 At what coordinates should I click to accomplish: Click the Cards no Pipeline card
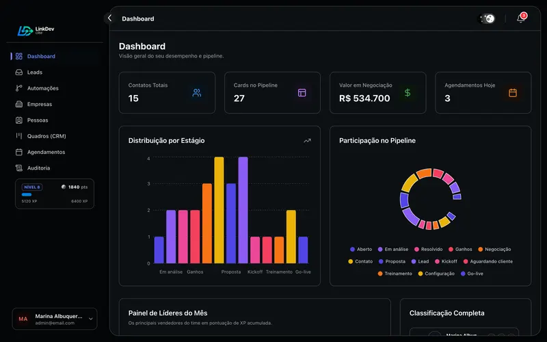[272, 92]
